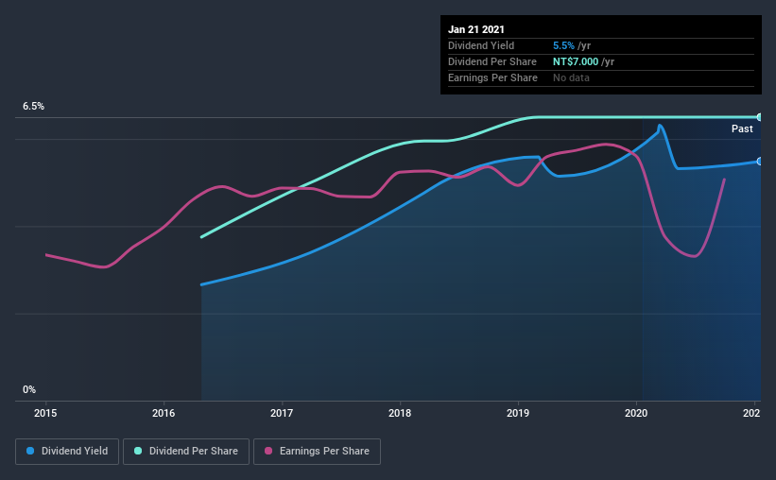776x480 pixels.
Task: Click the 2018 x-axis label
Action: 400,413
